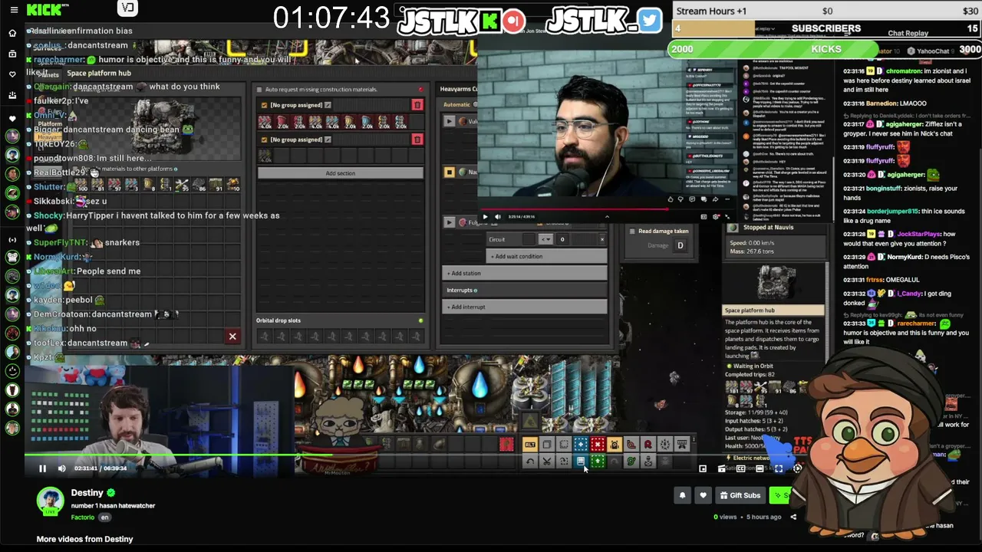Edit group of the one-request logistic section
The height and width of the screenshot is (552, 982).
[x=328, y=140]
